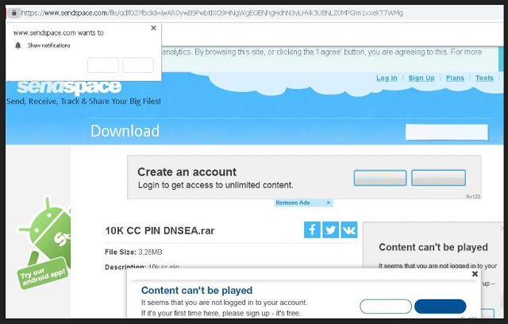Dismiss the Remove Ads label with its x
Viewport: 508px width, 324px height.
tap(328, 202)
